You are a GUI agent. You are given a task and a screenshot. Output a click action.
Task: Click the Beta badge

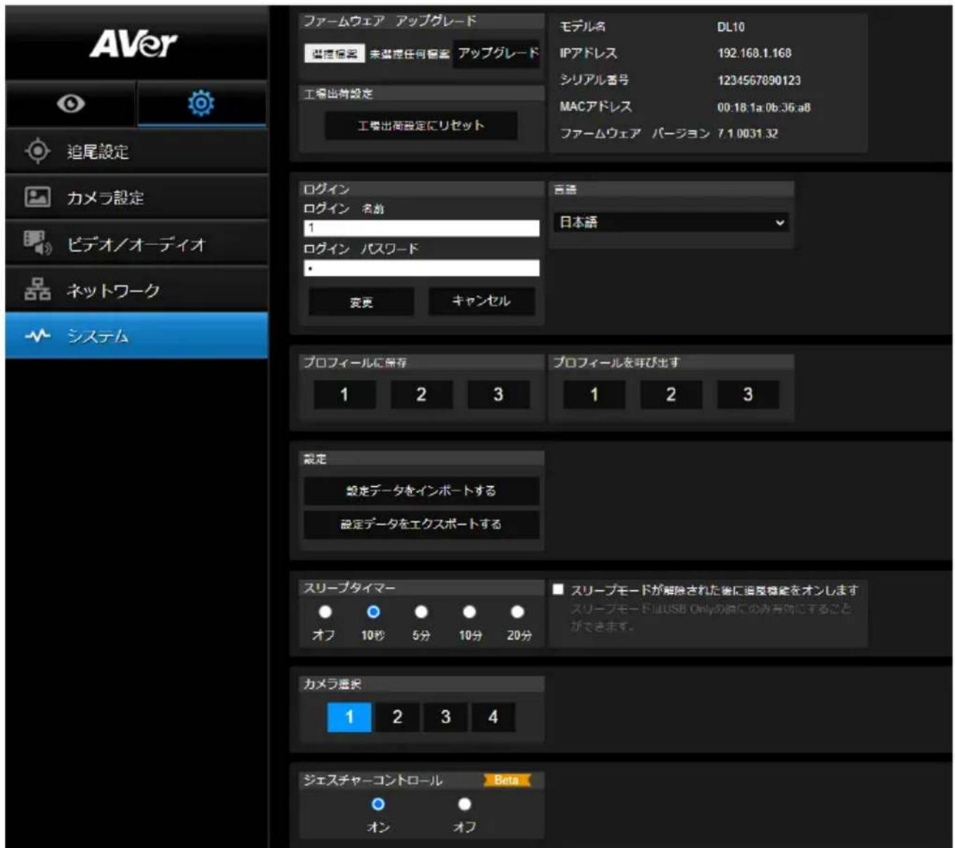pos(507,781)
